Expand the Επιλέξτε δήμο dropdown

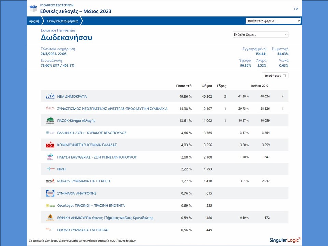(x=260, y=35)
